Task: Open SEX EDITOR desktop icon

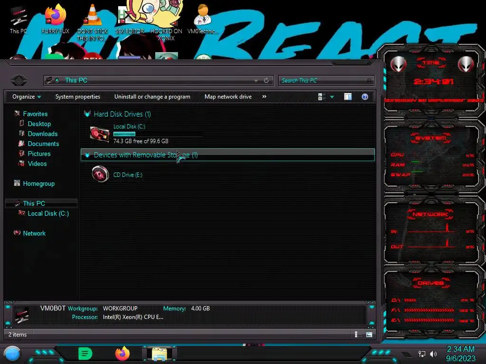Action: pos(130,20)
